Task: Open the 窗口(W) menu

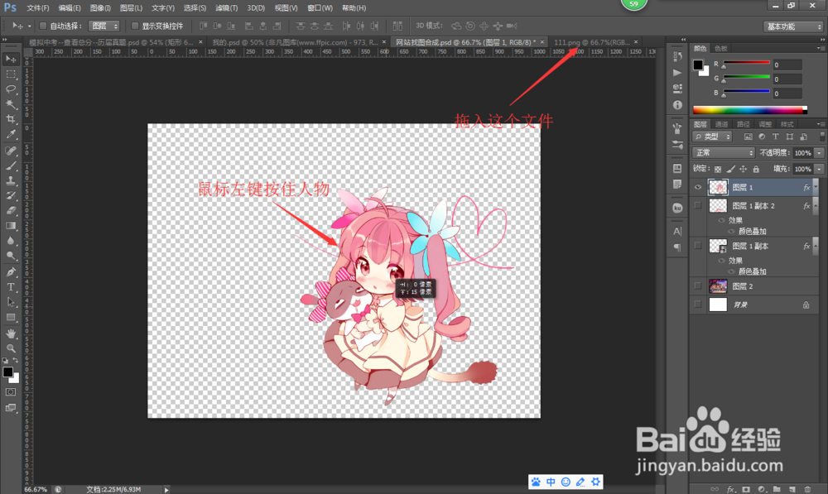Action: [320, 8]
